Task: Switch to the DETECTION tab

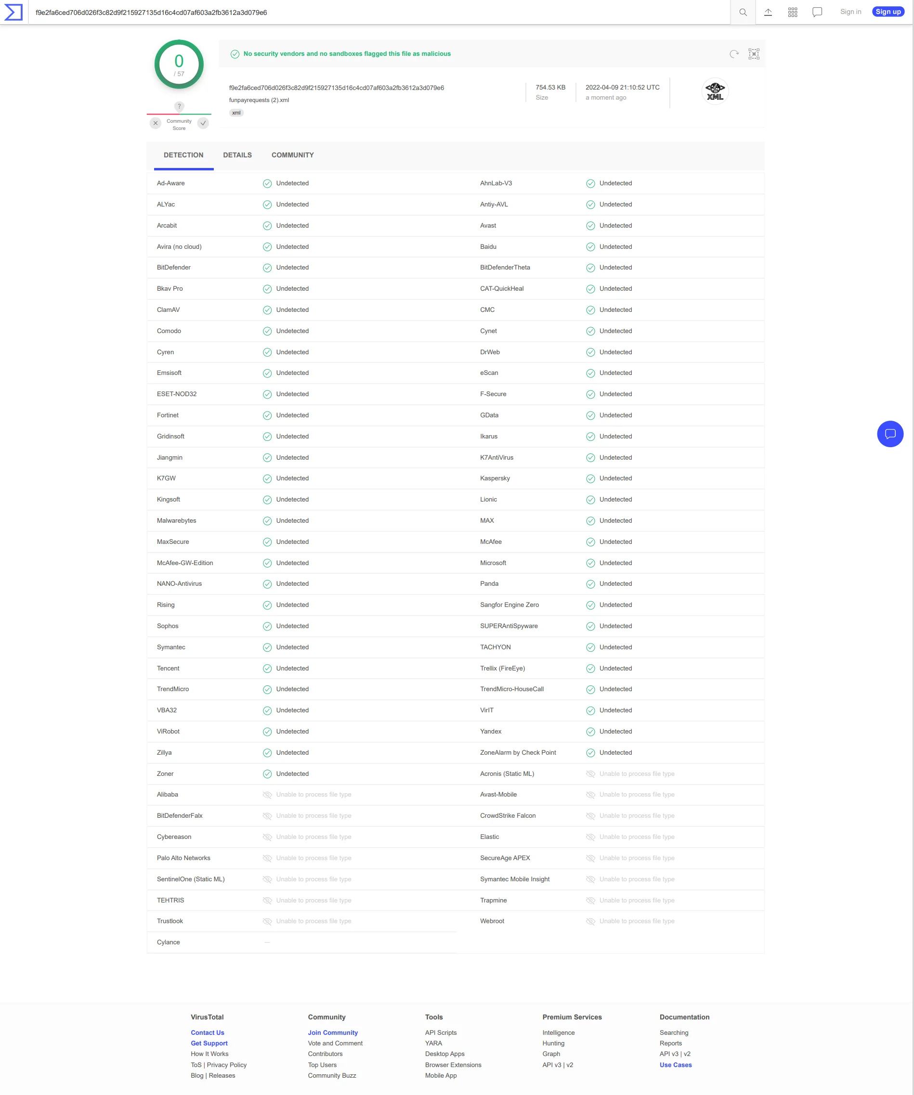Action: point(183,155)
